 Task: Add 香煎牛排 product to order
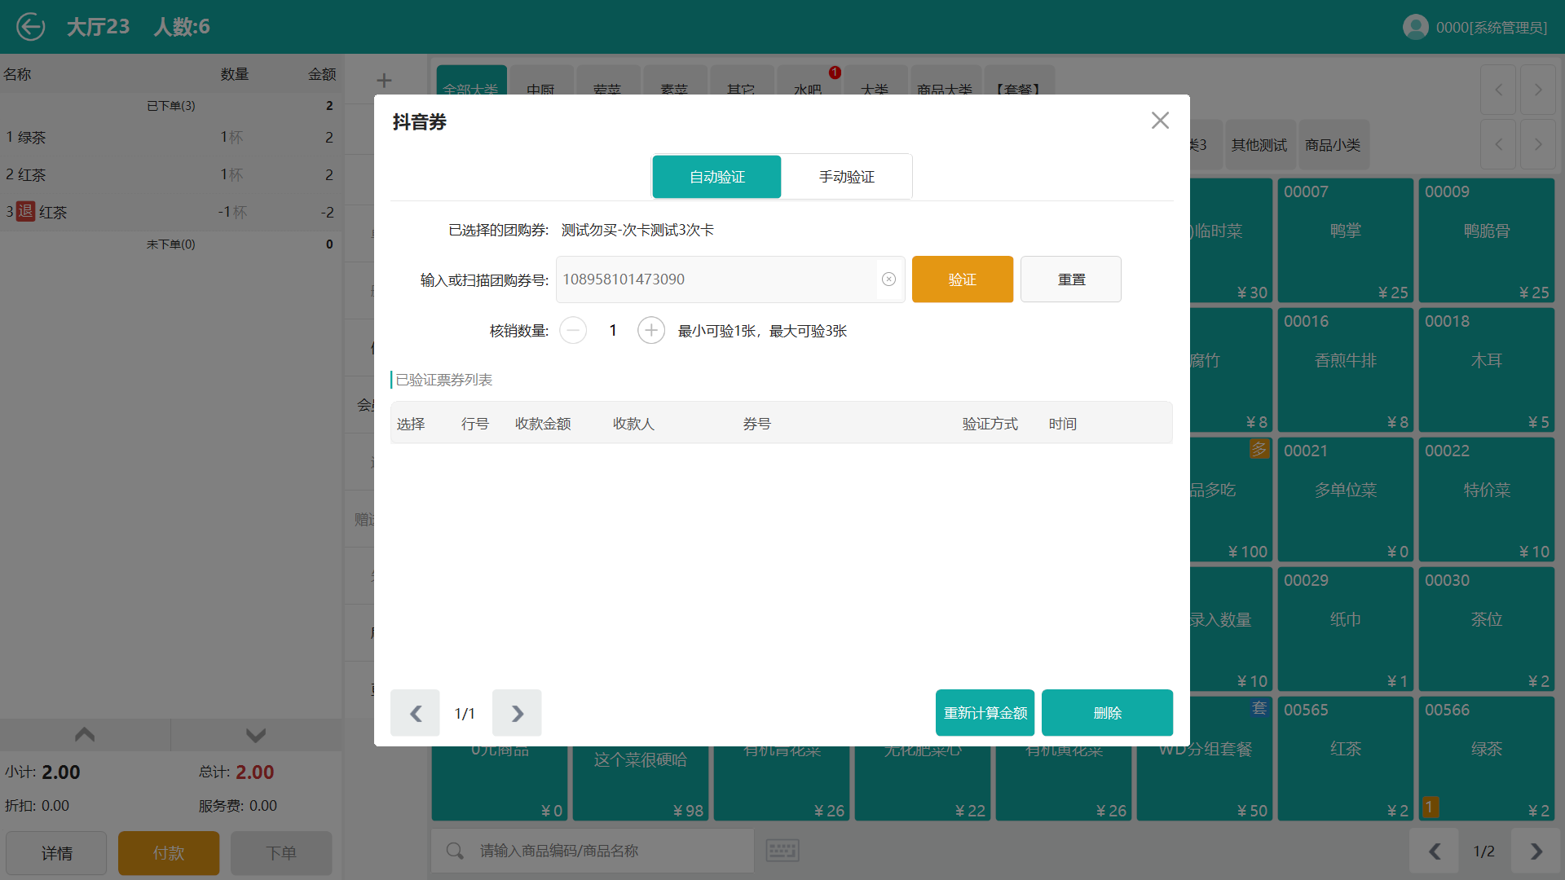[1346, 370]
